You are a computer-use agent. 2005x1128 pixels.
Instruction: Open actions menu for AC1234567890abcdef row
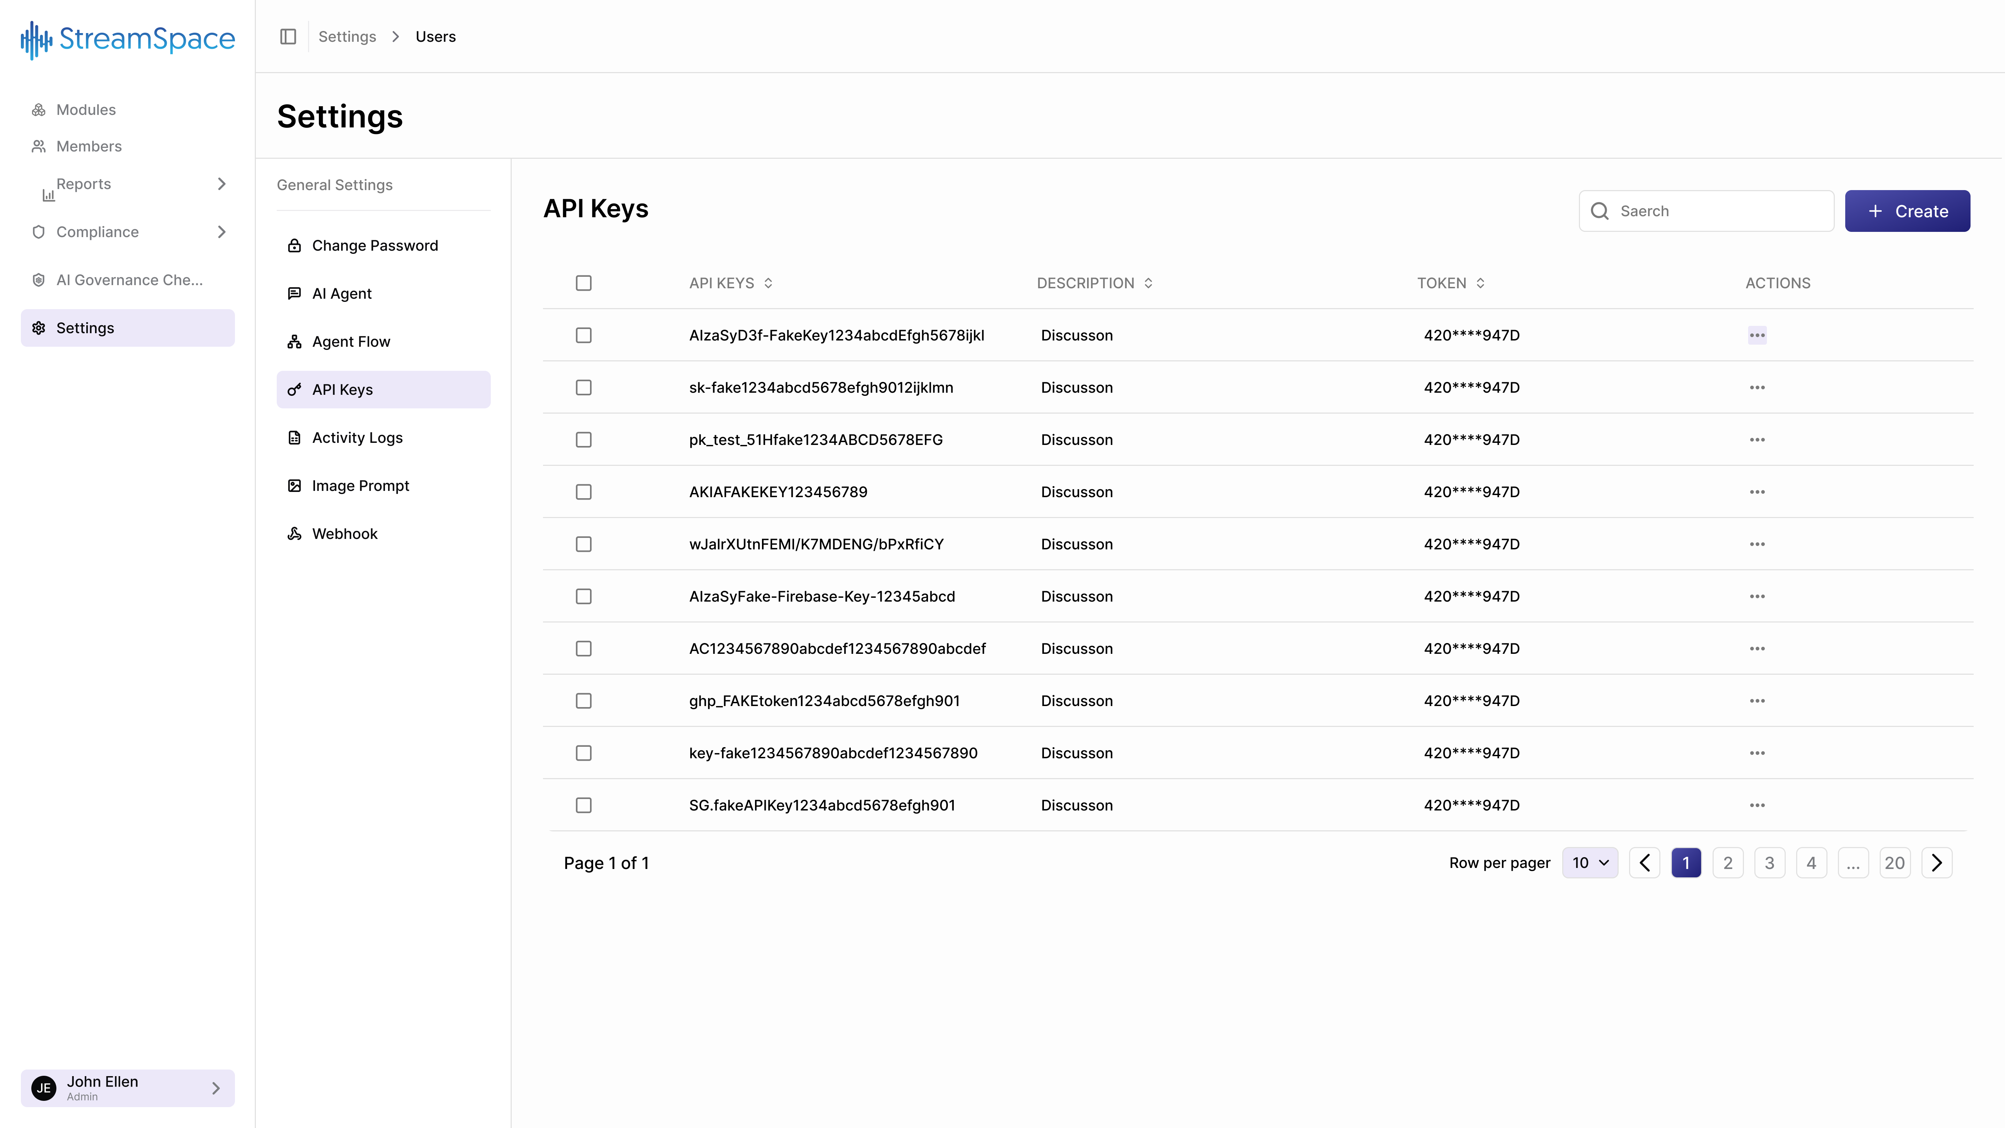(1757, 649)
